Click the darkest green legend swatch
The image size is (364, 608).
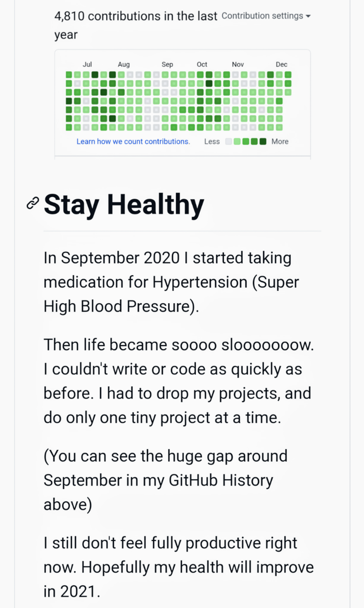tap(263, 142)
